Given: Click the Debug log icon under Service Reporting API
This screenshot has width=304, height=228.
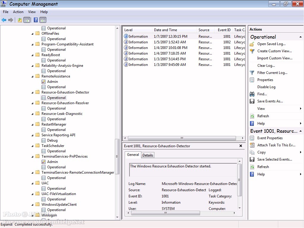Looking at the screenshot, I should click(x=43, y=140).
